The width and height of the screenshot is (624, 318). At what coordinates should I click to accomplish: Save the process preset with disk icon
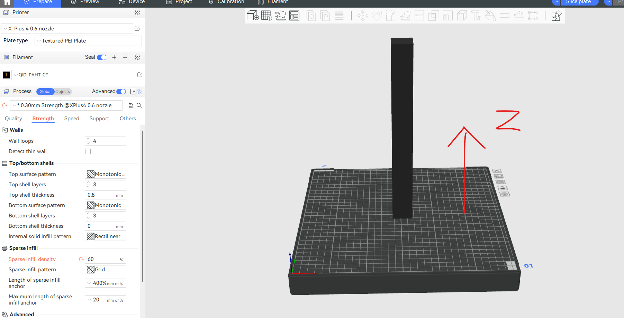pyautogui.click(x=131, y=105)
